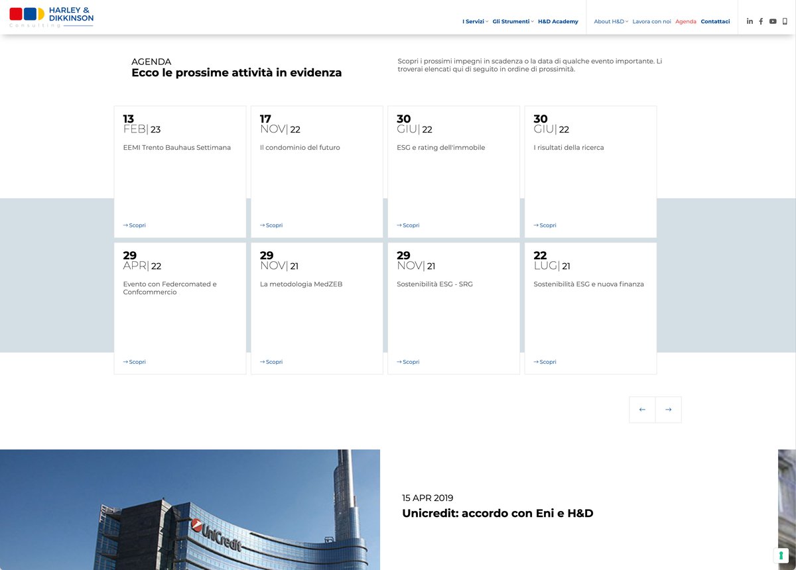Viewport: 796px width, 570px height.
Task: Open the H&D Academy menu item
Action: pos(558,21)
